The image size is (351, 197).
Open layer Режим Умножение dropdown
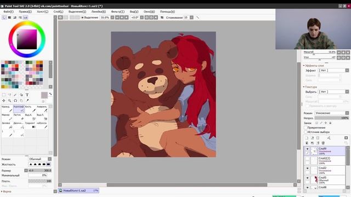click(332, 113)
